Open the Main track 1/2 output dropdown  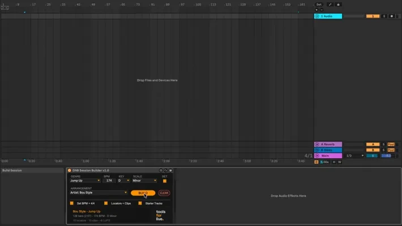[x=354, y=155]
